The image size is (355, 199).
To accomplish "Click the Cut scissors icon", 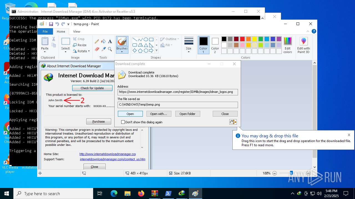I will (x=54, y=40).
